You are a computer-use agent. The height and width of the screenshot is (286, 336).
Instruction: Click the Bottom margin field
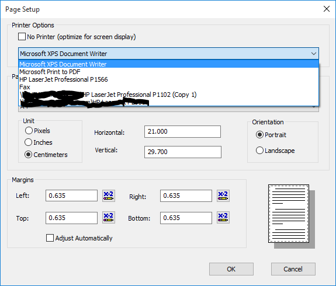pos(186,218)
